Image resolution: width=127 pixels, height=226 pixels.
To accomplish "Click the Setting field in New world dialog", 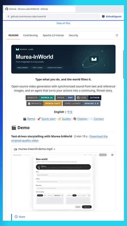I will pyautogui.click(x=63, y=182).
